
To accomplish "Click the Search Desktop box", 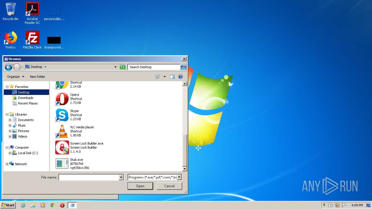I will pos(153,67).
